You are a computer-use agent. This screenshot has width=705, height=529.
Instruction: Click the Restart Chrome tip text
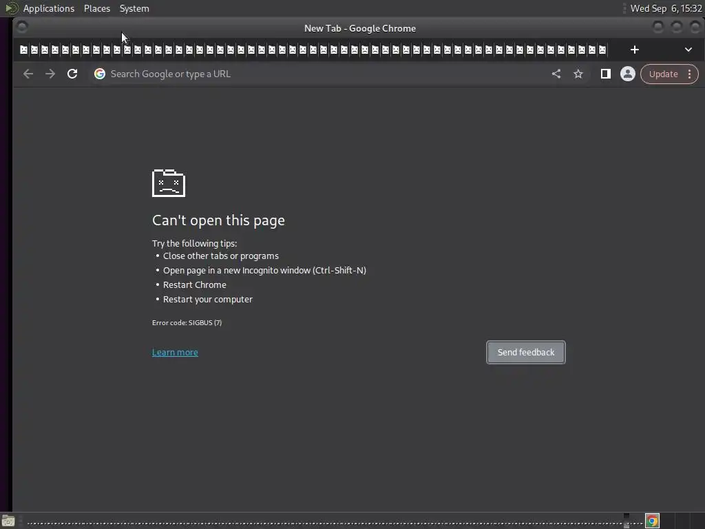[194, 284]
